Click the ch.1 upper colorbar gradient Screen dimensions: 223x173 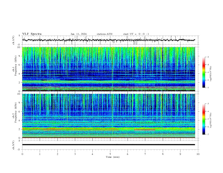tap(204, 72)
